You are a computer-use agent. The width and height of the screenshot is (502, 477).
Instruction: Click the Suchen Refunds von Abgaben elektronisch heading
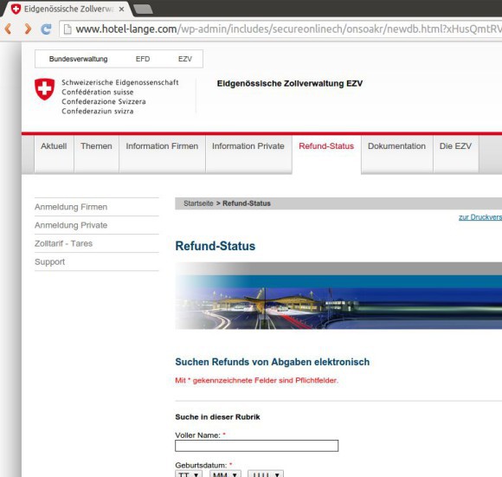tap(272, 362)
